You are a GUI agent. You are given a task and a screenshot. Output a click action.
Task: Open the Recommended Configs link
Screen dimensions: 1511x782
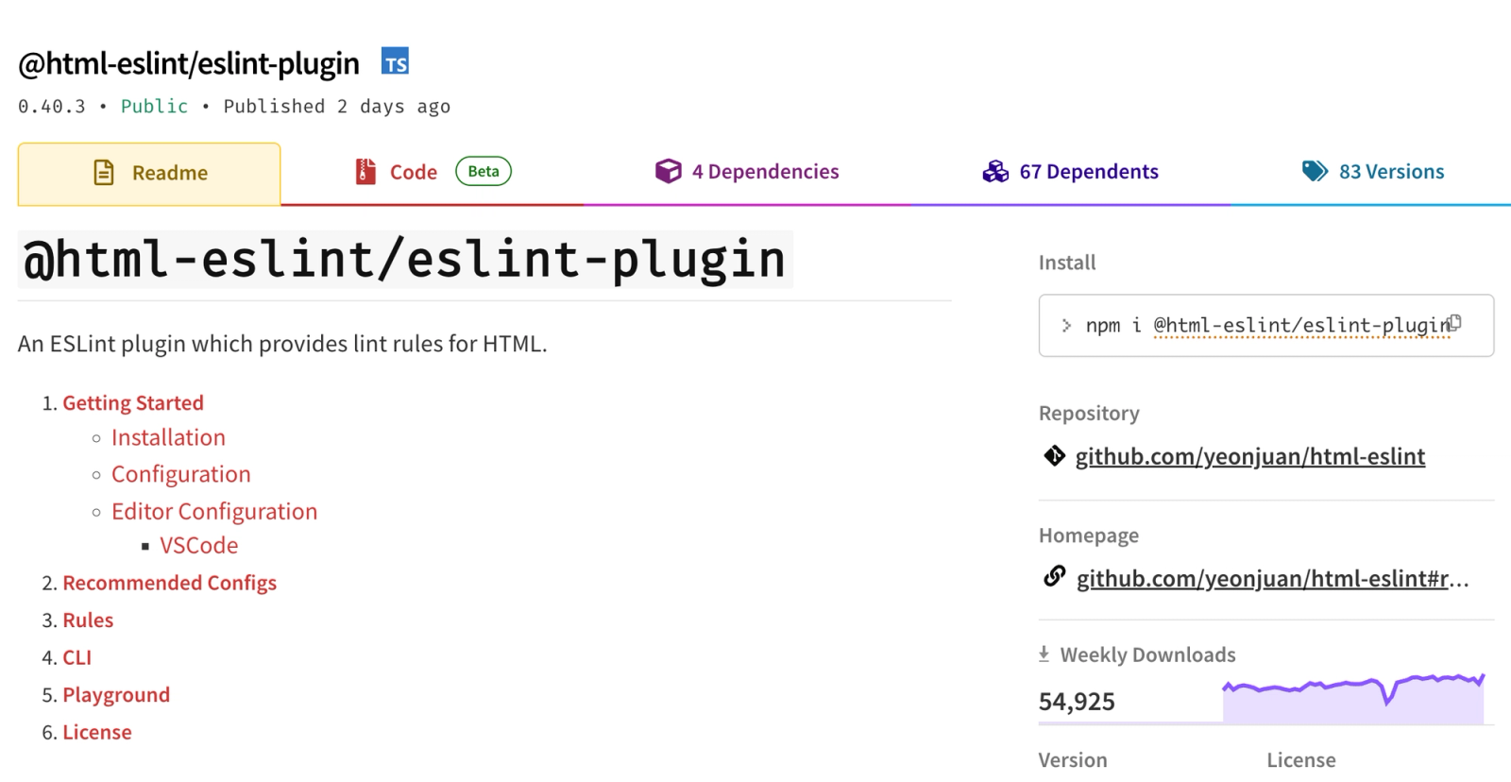pos(170,583)
